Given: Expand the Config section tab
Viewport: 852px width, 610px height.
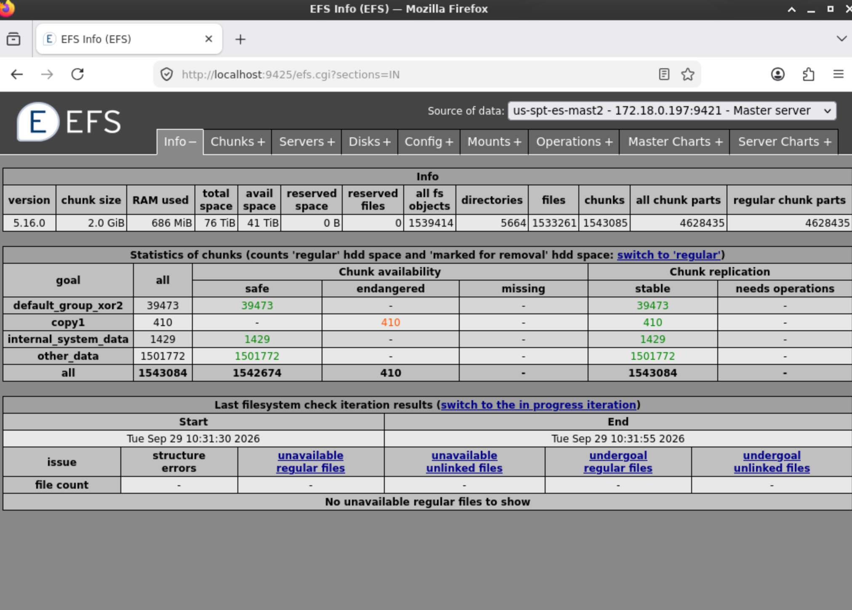Looking at the screenshot, I should click(429, 142).
